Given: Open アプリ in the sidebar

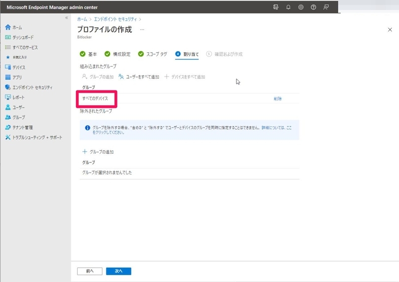Looking at the screenshot, I should pos(13,78).
